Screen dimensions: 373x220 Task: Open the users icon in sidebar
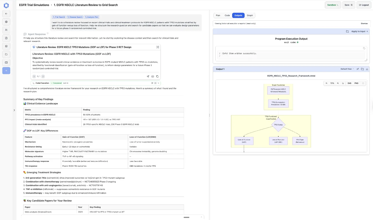(6, 30)
